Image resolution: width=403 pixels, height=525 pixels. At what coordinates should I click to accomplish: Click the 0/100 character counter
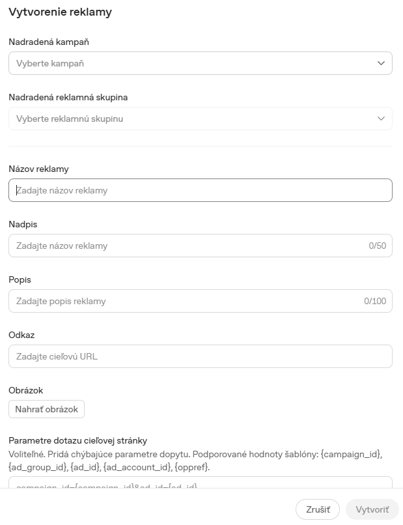[x=375, y=301]
